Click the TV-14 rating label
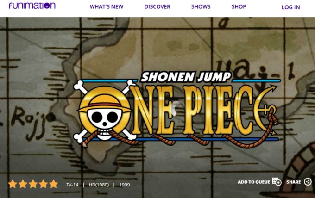Image resolution: width=315 pixels, height=198 pixels. pos(72,185)
